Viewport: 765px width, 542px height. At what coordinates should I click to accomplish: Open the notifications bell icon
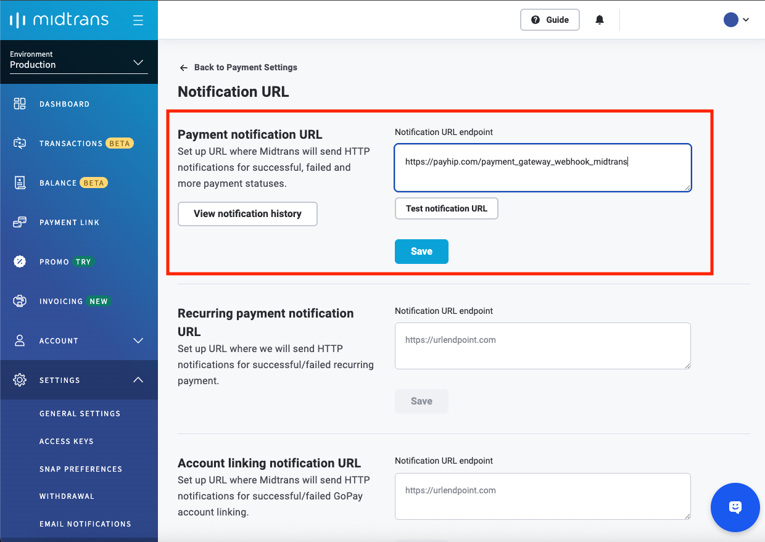pos(600,20)
